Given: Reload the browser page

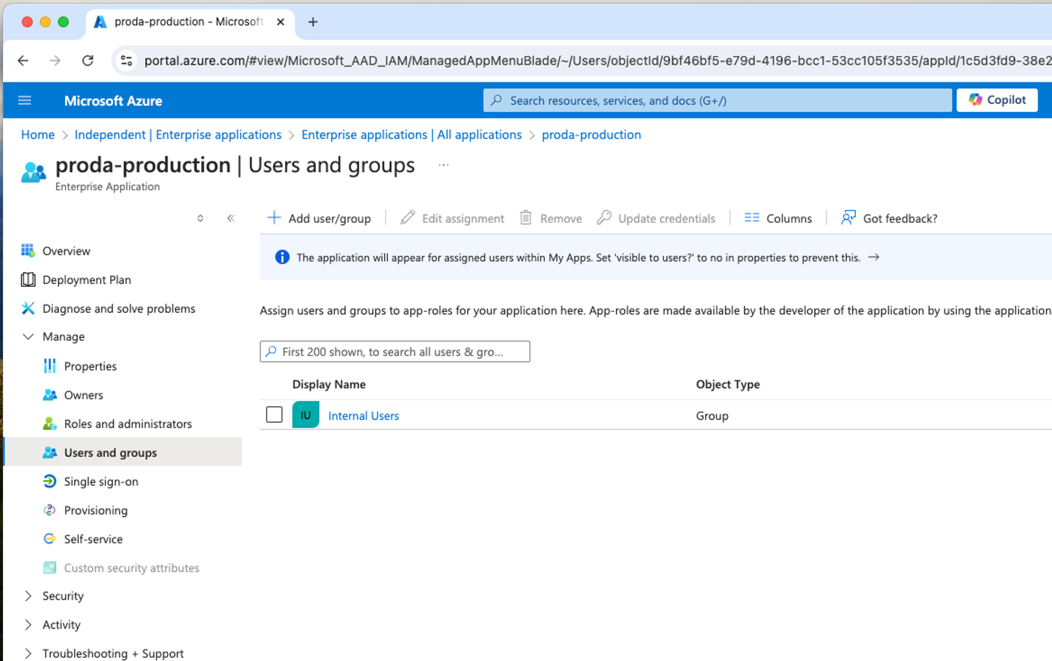Looking at the screenshot, I should (x=88, y=61).
